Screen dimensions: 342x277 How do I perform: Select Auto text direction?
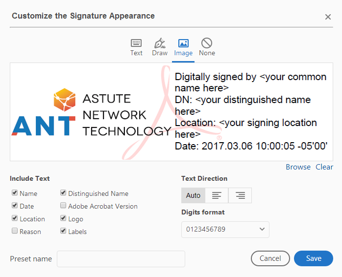pyautogui.click(x=193, y=195)
